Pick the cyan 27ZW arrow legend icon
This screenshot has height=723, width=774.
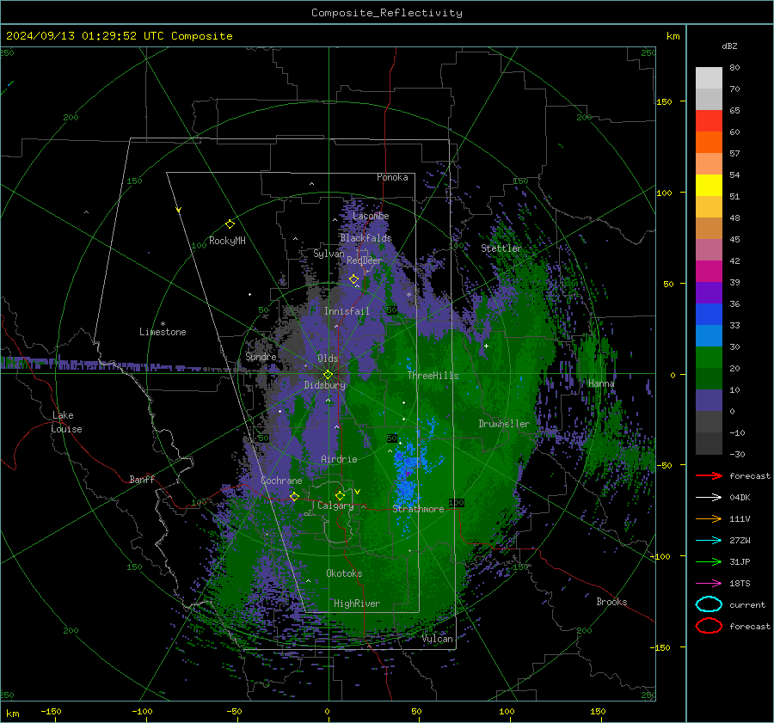click(709, 541)
